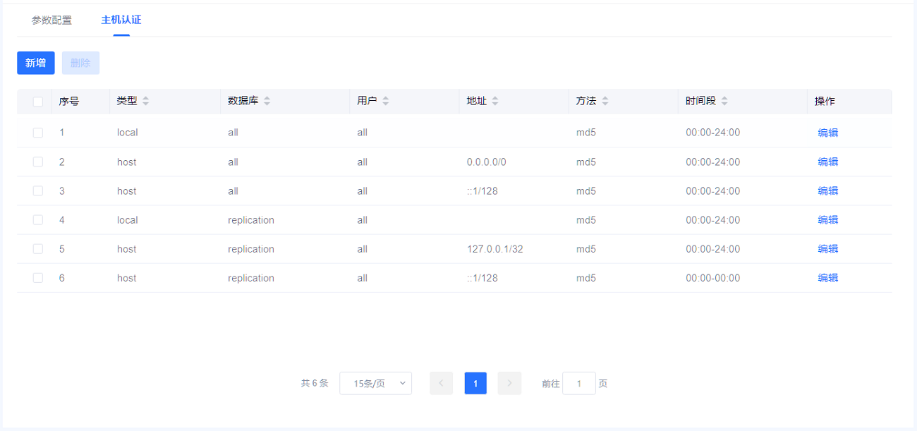Sort table by 时间段 column
Screen dimensions: 917x431
tap(724, 101)
